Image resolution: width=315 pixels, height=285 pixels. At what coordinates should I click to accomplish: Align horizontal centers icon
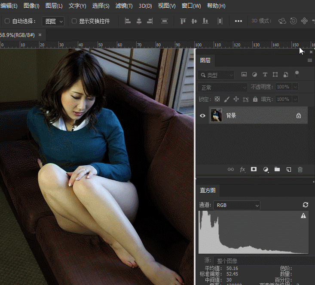point(139,21)
